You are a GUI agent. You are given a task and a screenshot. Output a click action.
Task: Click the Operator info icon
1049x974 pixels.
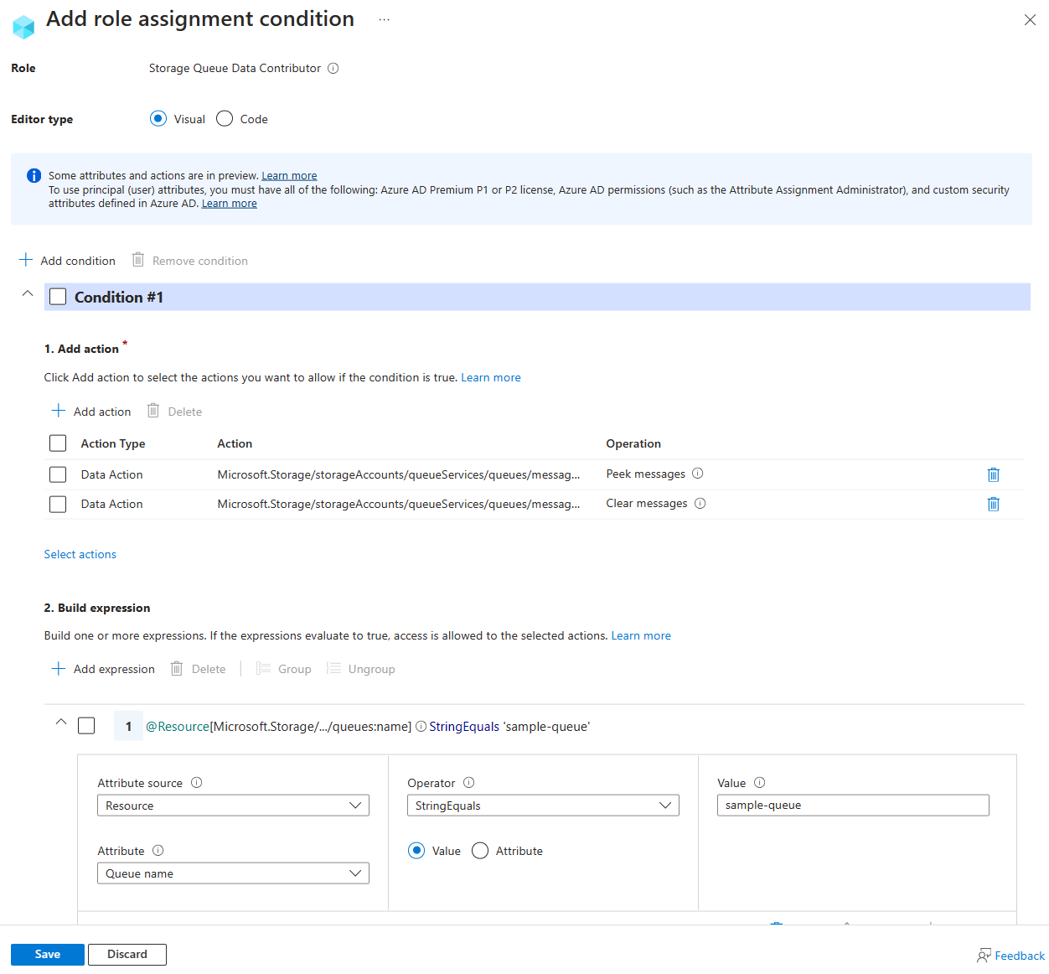[x=469, y=783]
